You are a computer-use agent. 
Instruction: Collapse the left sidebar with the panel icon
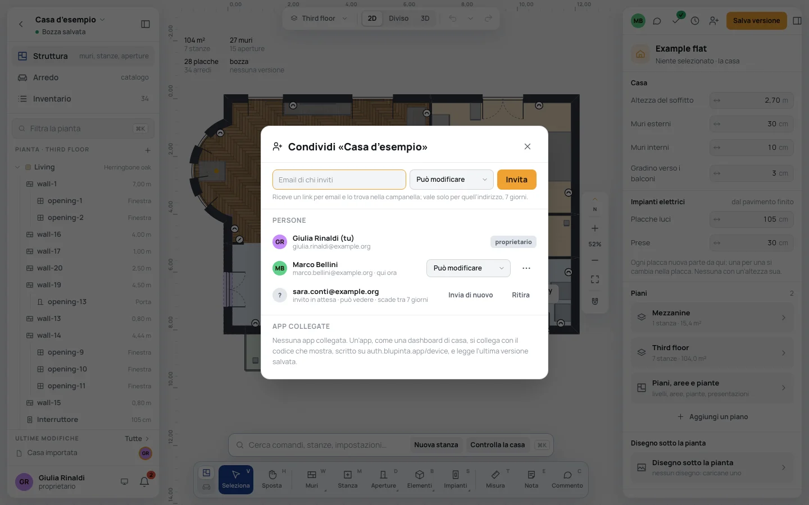tap(146, 24)
